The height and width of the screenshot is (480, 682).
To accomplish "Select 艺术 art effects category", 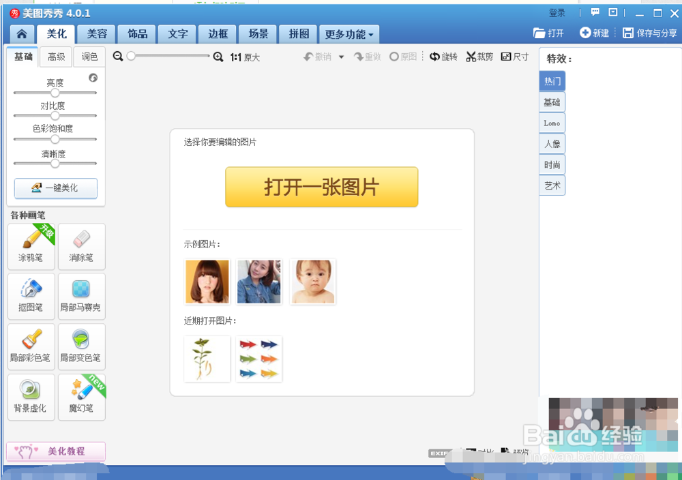I will click(x=552, y=185).
